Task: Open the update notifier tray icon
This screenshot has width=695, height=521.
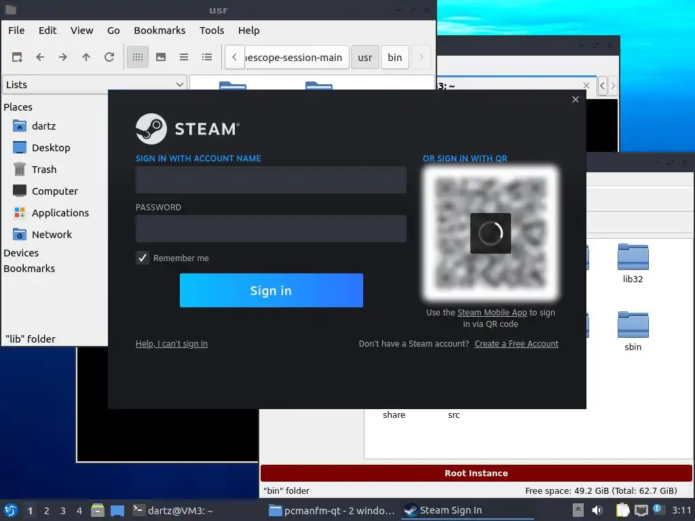Action: tap(658, 509)
